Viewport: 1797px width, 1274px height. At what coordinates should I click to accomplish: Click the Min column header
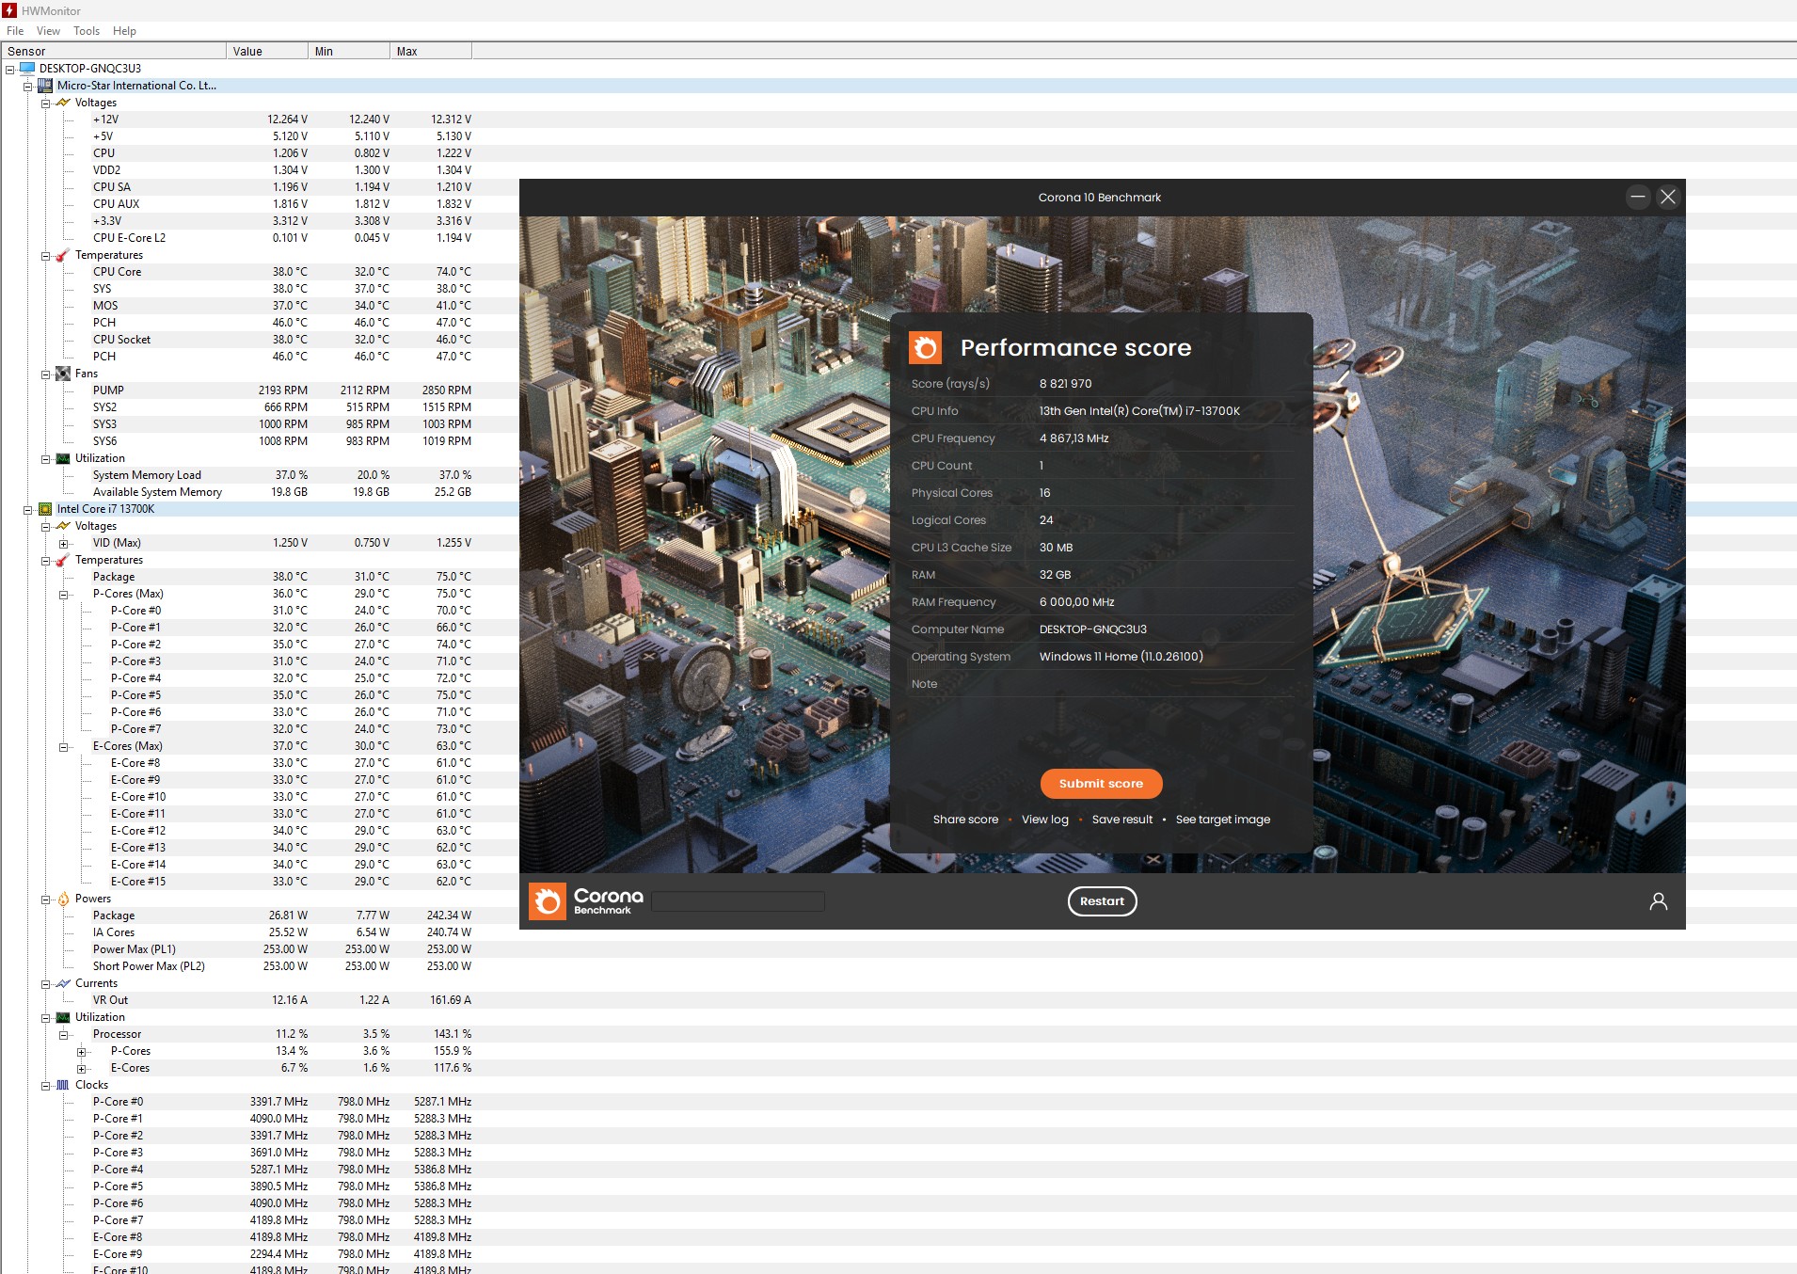349,51
